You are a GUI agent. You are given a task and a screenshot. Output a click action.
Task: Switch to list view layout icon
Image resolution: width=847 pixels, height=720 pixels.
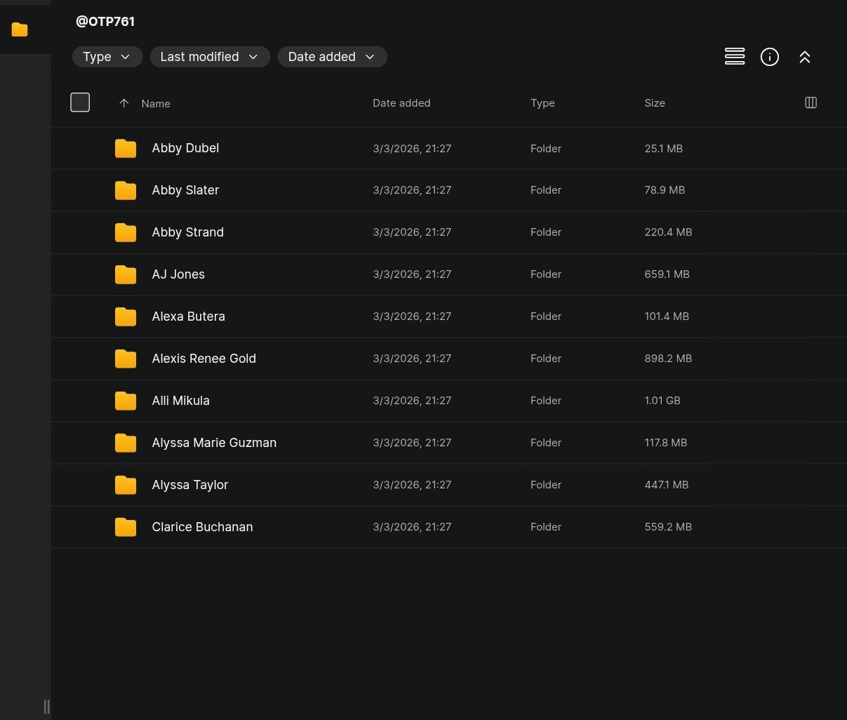tap(734, 57)
